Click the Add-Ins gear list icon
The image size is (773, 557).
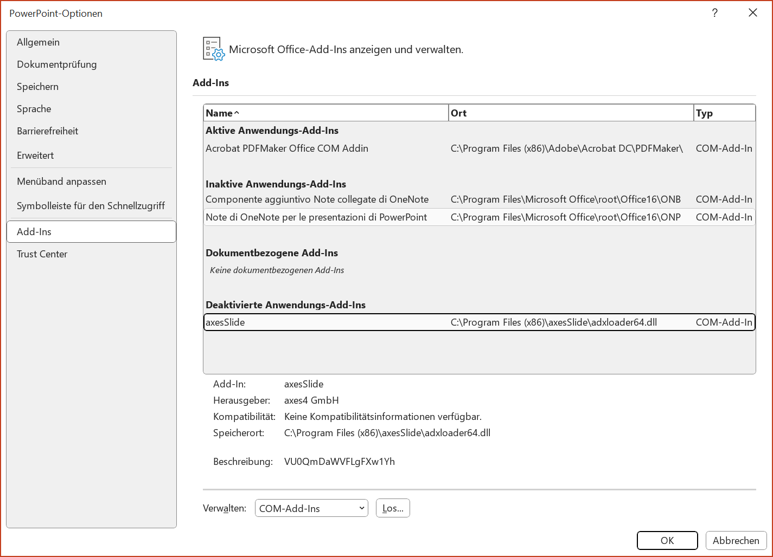click(213, 49)
